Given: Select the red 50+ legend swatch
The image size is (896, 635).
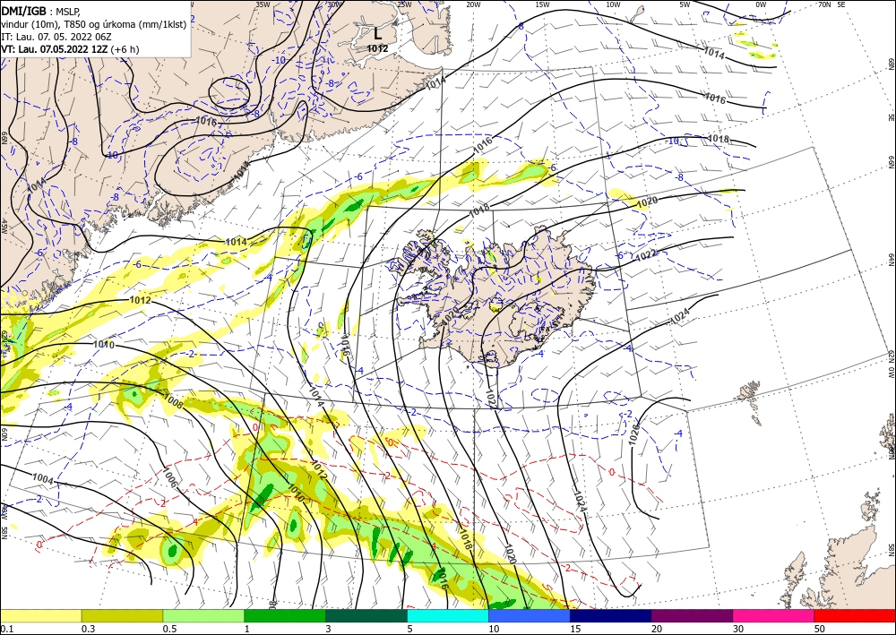Looking at the screenshot, I should coord(855,615).
